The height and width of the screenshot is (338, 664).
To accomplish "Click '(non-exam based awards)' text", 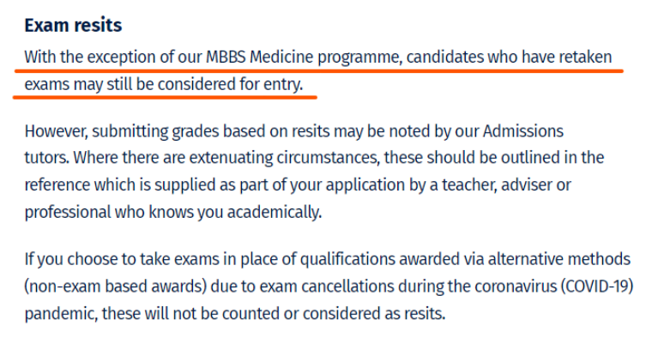I will pos(115,287).
